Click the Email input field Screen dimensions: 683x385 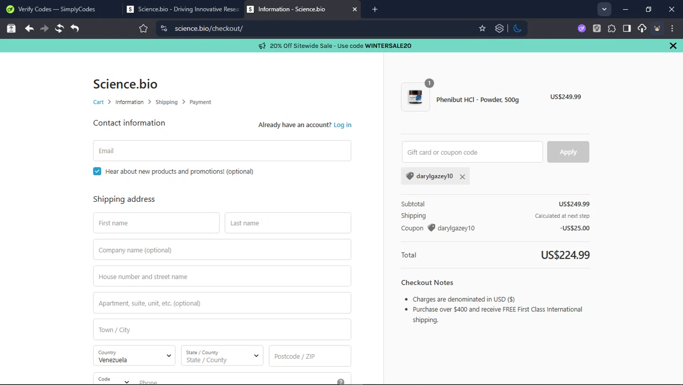tap(222, 151)
